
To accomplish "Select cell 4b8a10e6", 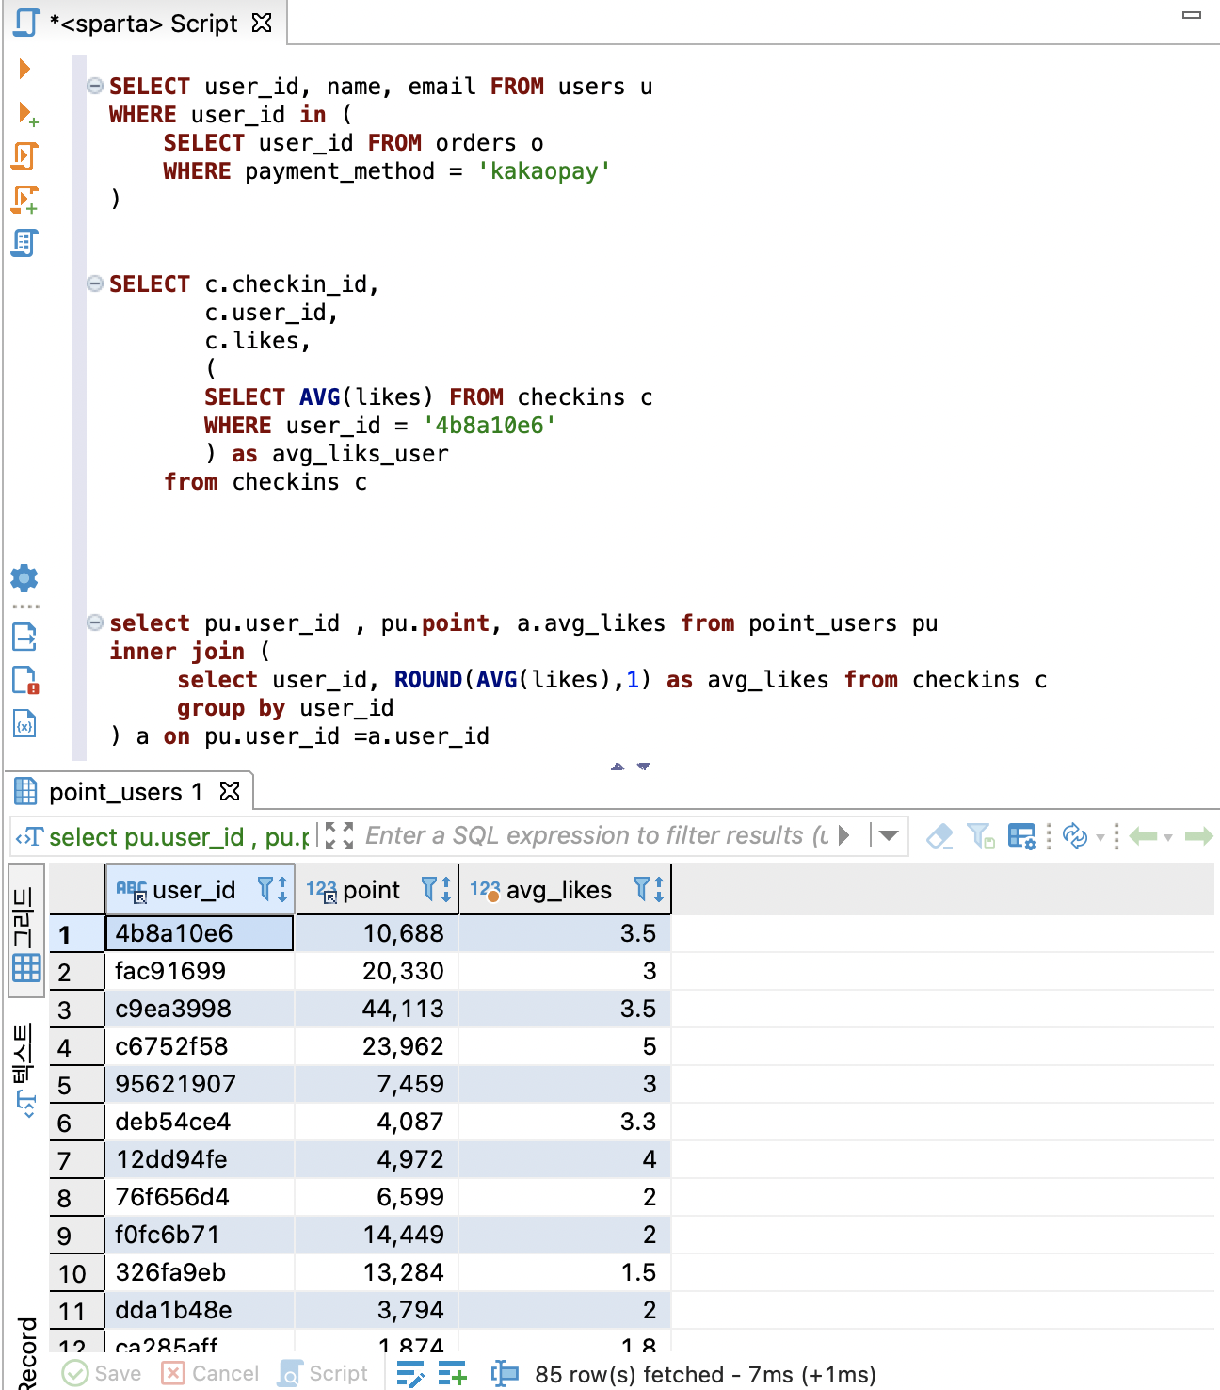I will point(200,933).
